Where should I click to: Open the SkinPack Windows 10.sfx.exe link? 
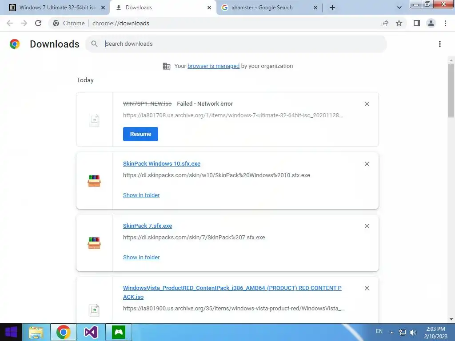coord(162,163)
